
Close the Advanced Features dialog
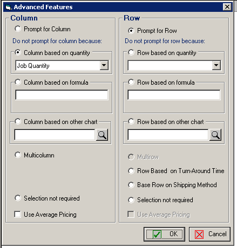coord(227,7)
